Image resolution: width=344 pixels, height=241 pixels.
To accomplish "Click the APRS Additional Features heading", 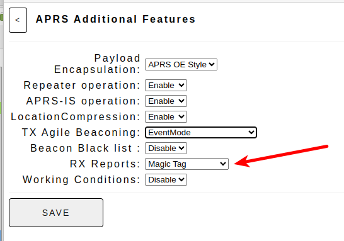I will 115,19.
